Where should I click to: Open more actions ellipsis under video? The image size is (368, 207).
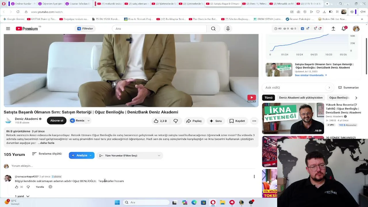254,121
